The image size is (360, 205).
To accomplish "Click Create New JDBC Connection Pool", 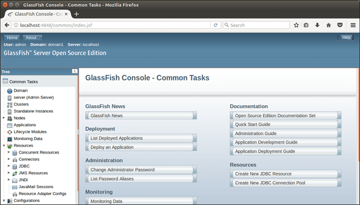I will point(285,183).
